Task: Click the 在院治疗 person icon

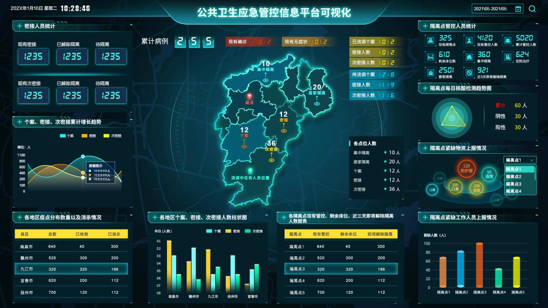Action: (x=507, y=57)
